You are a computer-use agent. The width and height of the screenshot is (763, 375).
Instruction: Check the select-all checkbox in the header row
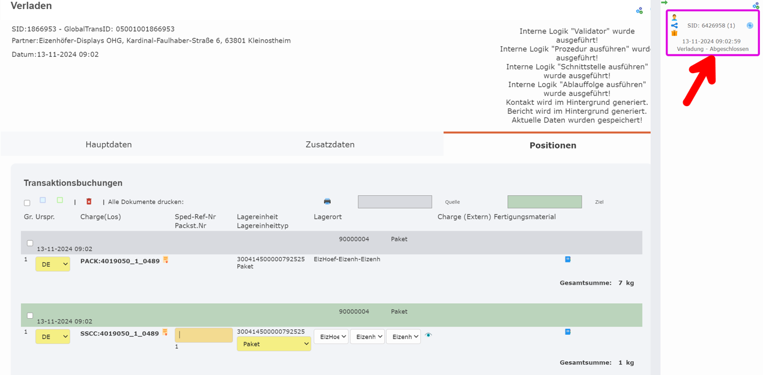26,203
